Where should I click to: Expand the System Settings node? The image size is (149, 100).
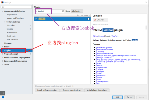coord(5,22)
